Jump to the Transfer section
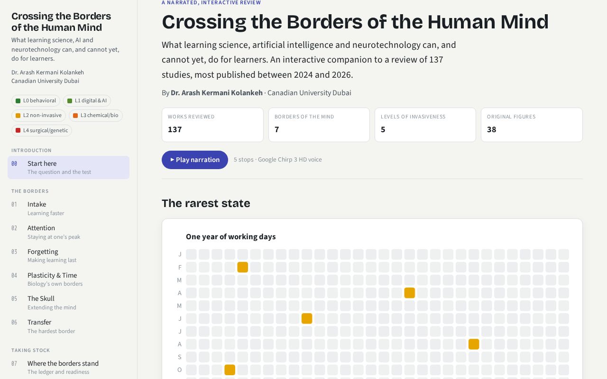 68,326
